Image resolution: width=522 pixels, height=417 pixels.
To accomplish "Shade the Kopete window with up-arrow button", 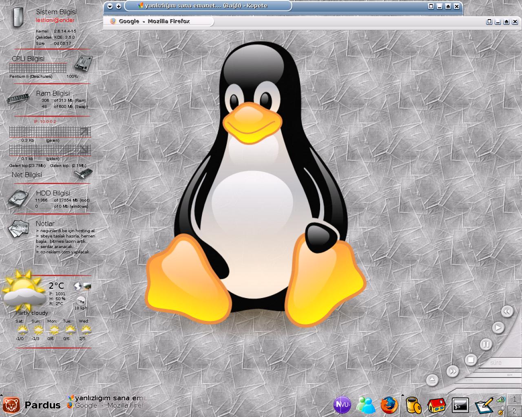I will [x=448, y=7].
